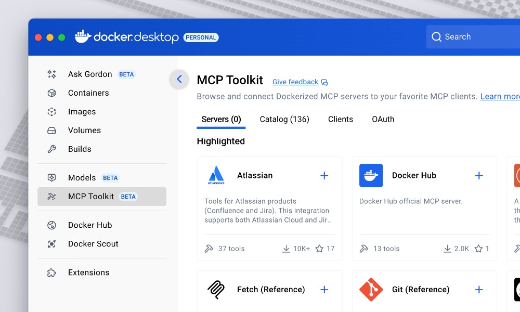
Task: Click the Images sidebar icon
Action: (51, 112)
